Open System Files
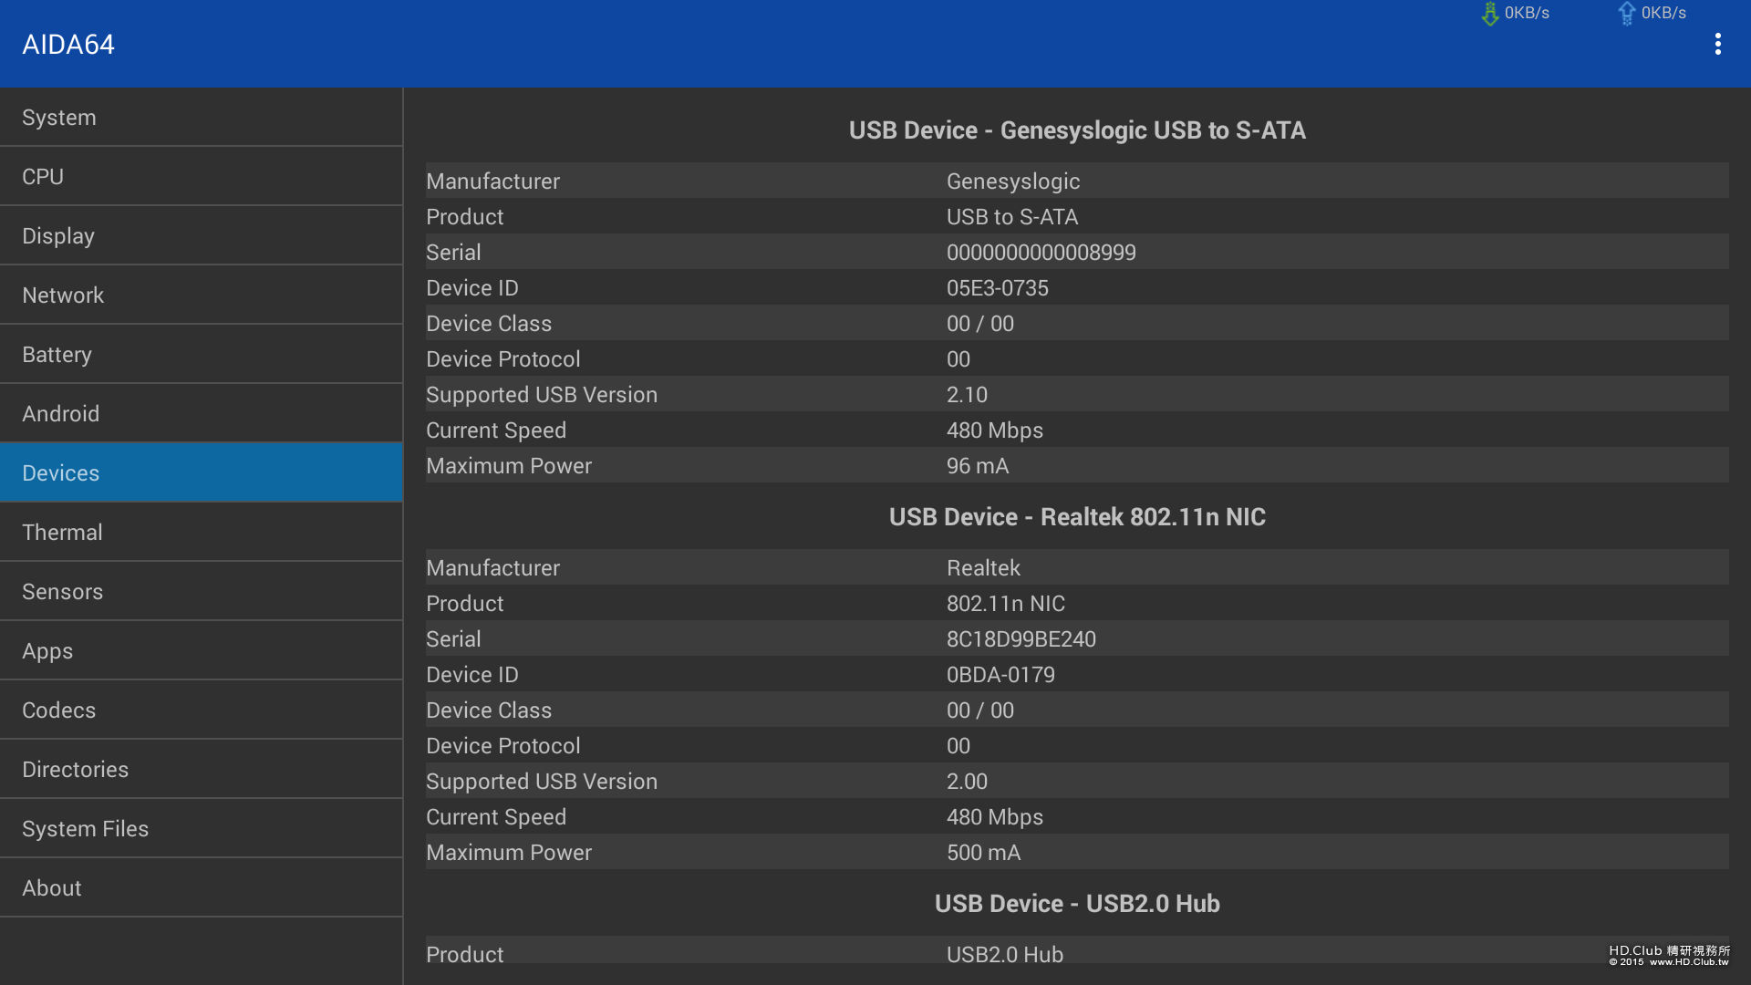 pyautogui.click(x=201, y=829)
